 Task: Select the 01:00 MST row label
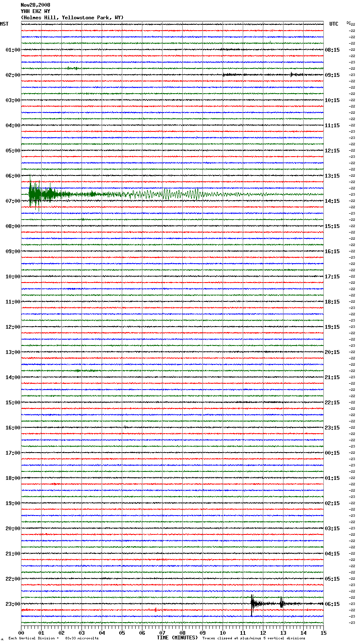[x=13, y=50]
